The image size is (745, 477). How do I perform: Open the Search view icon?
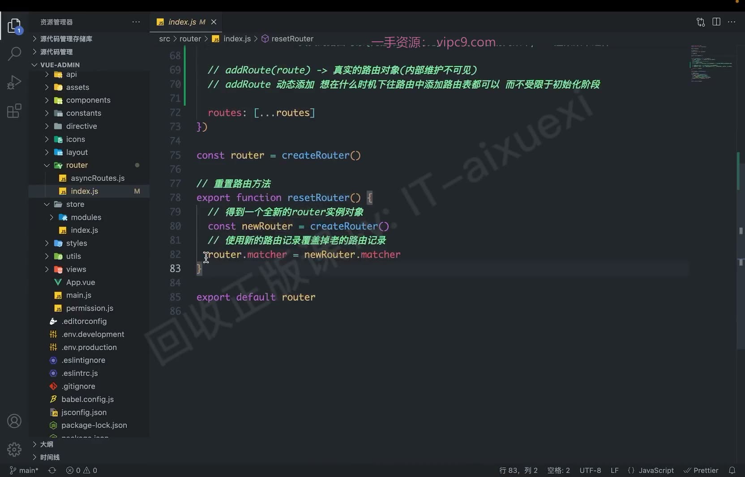[x=14, y=54]
